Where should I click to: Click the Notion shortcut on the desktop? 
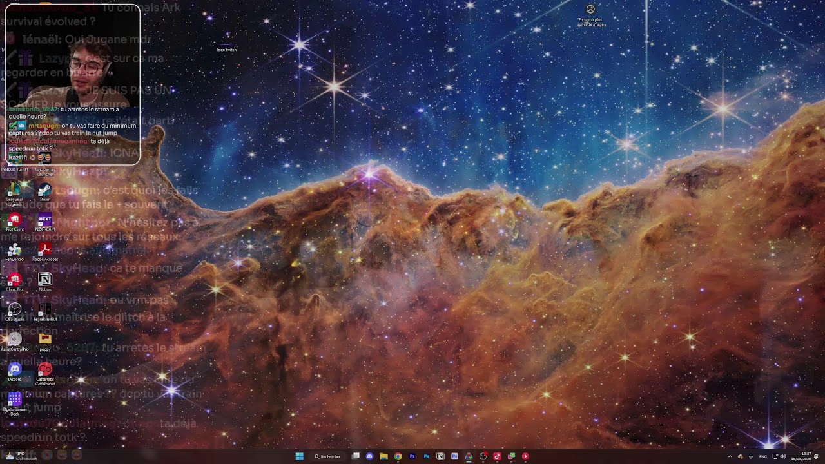pos(44,282)
